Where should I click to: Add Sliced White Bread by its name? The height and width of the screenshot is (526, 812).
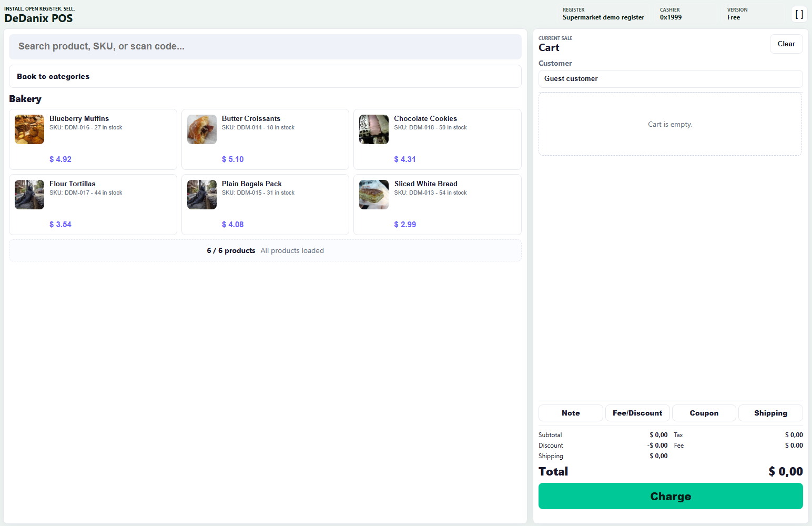click(425, 184)
